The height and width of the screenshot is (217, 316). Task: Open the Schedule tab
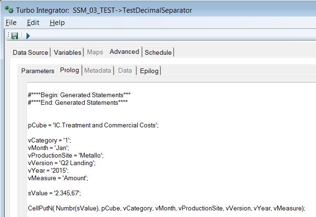click(x=158, y=52)
